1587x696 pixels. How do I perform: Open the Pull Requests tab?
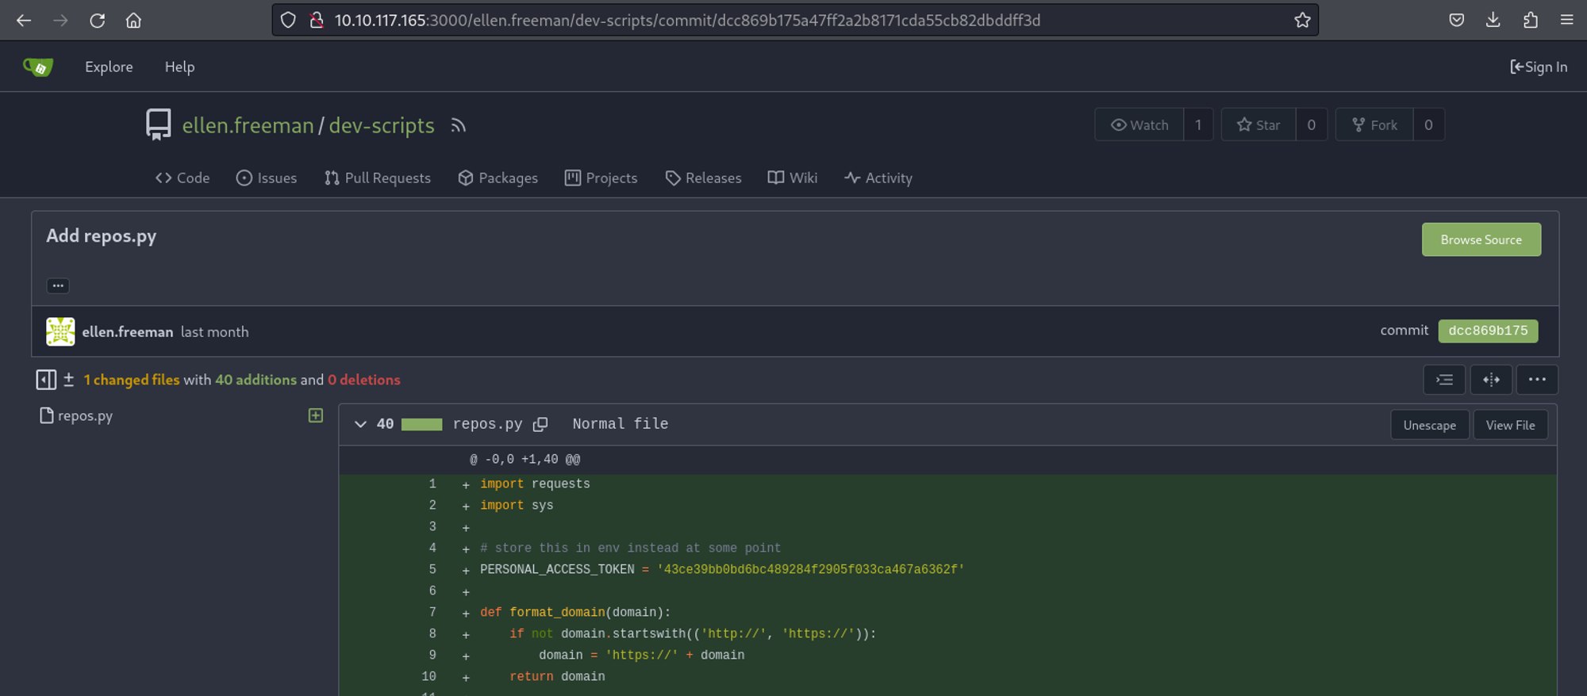point(378,178)
